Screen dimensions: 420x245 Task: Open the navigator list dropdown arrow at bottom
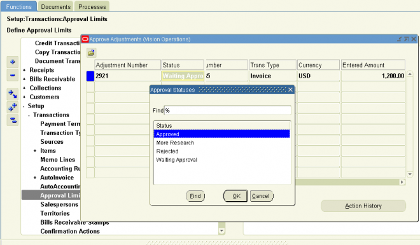221,230
